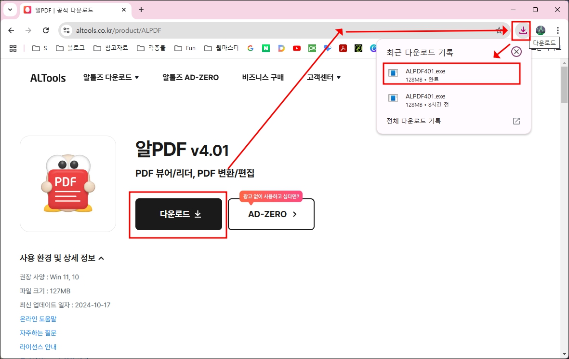Collapse 사용 환경 및 상세 정보 section
Image resolution: width=569 pixels, height=359 pixels.
point(62,258)
